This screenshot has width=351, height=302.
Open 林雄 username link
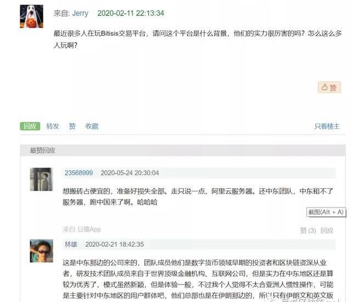point(71,244)
